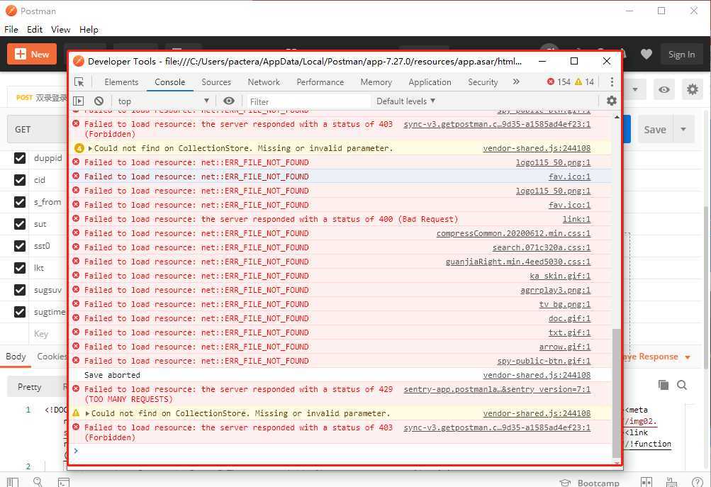Switch to the Elements tab
The width and height of the screenshot is (711, 487).
pos(121,82)
